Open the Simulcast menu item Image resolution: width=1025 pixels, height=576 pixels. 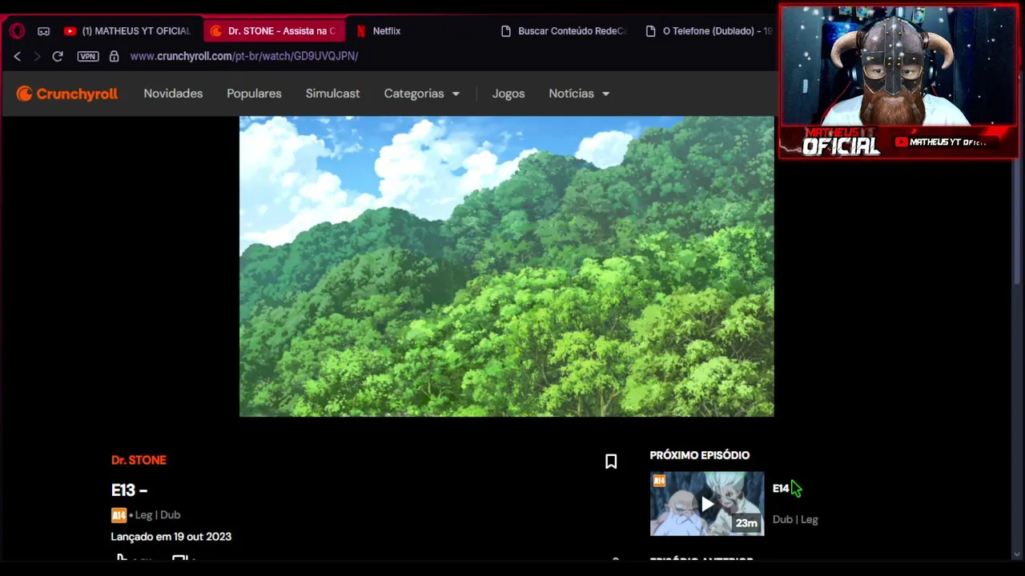pyautogui.click(x=332, y=94)
